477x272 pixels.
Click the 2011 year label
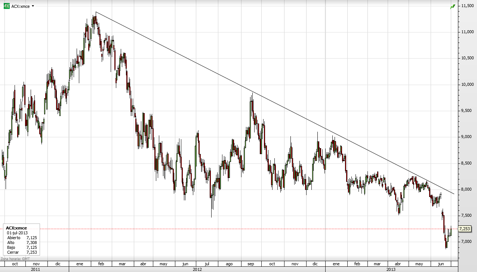tap(36, 269)
